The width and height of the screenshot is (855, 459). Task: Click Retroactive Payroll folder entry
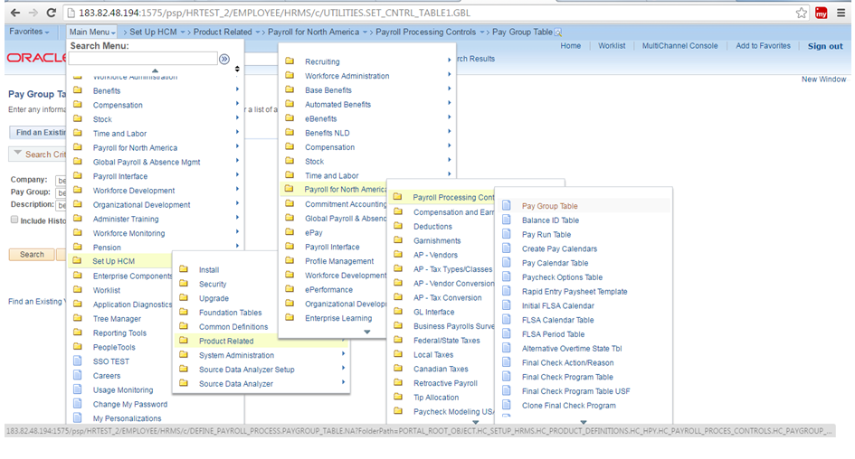(445, 383)
